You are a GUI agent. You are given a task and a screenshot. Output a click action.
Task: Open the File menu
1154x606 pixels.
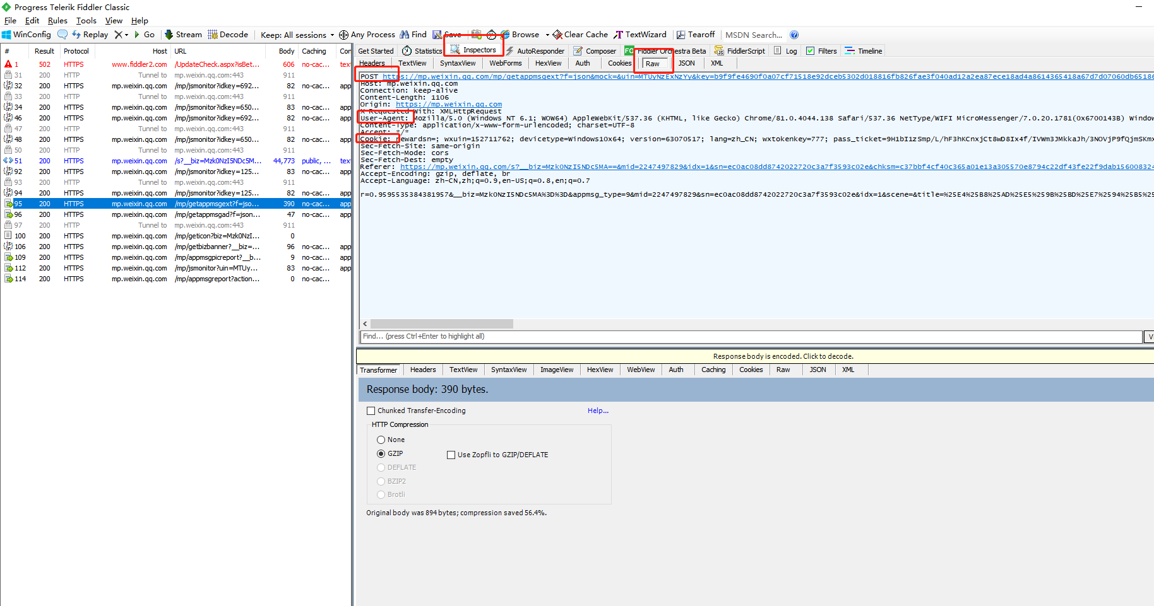pyautogui.click(x=10, y=21)
